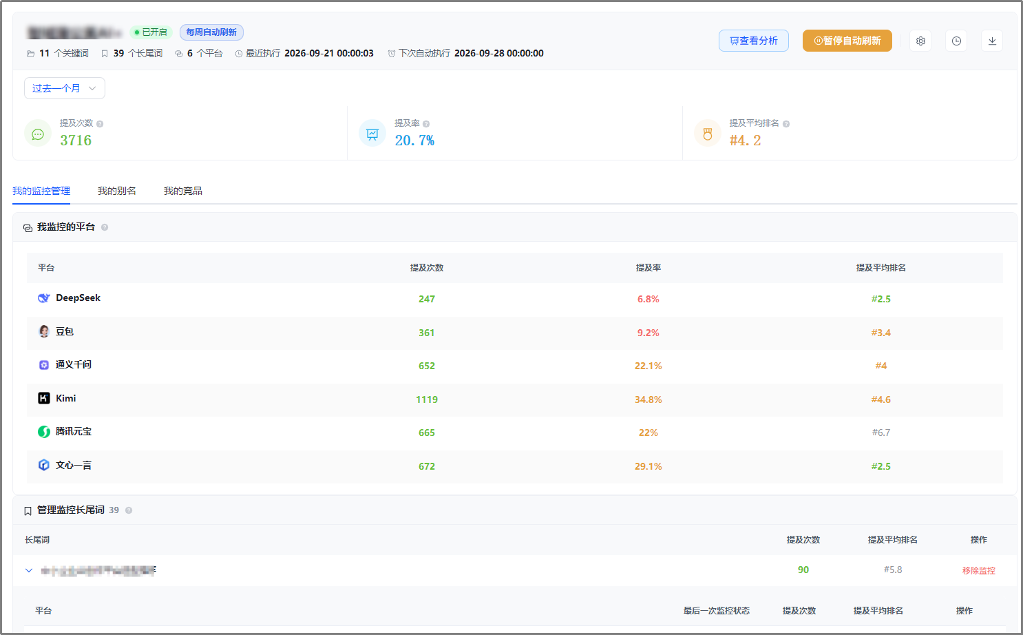Open the 过去一个月 time range dropdown

point(65,88)
